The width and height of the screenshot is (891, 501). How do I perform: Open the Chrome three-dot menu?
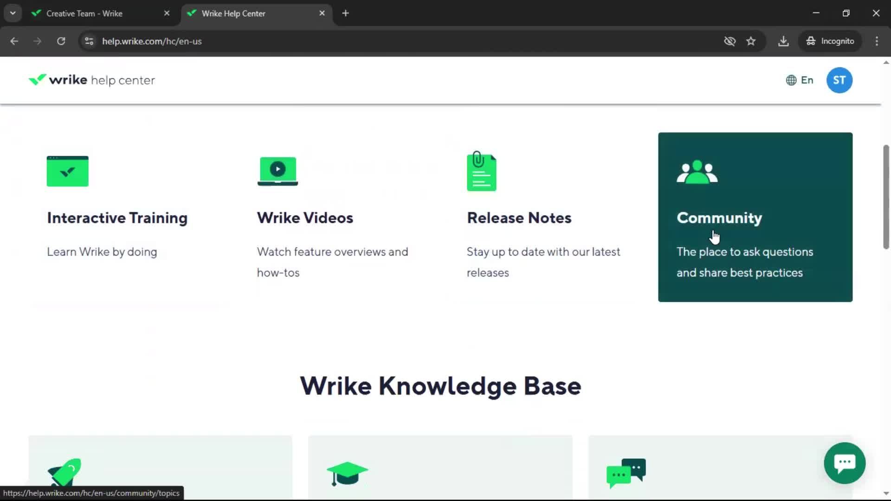(x=877, y=41)
